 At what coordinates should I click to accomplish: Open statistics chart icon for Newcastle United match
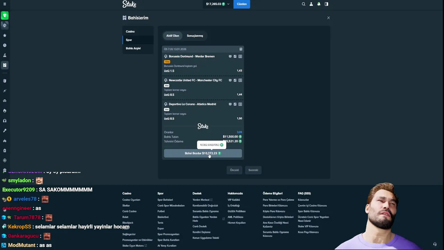pos(235,80)
